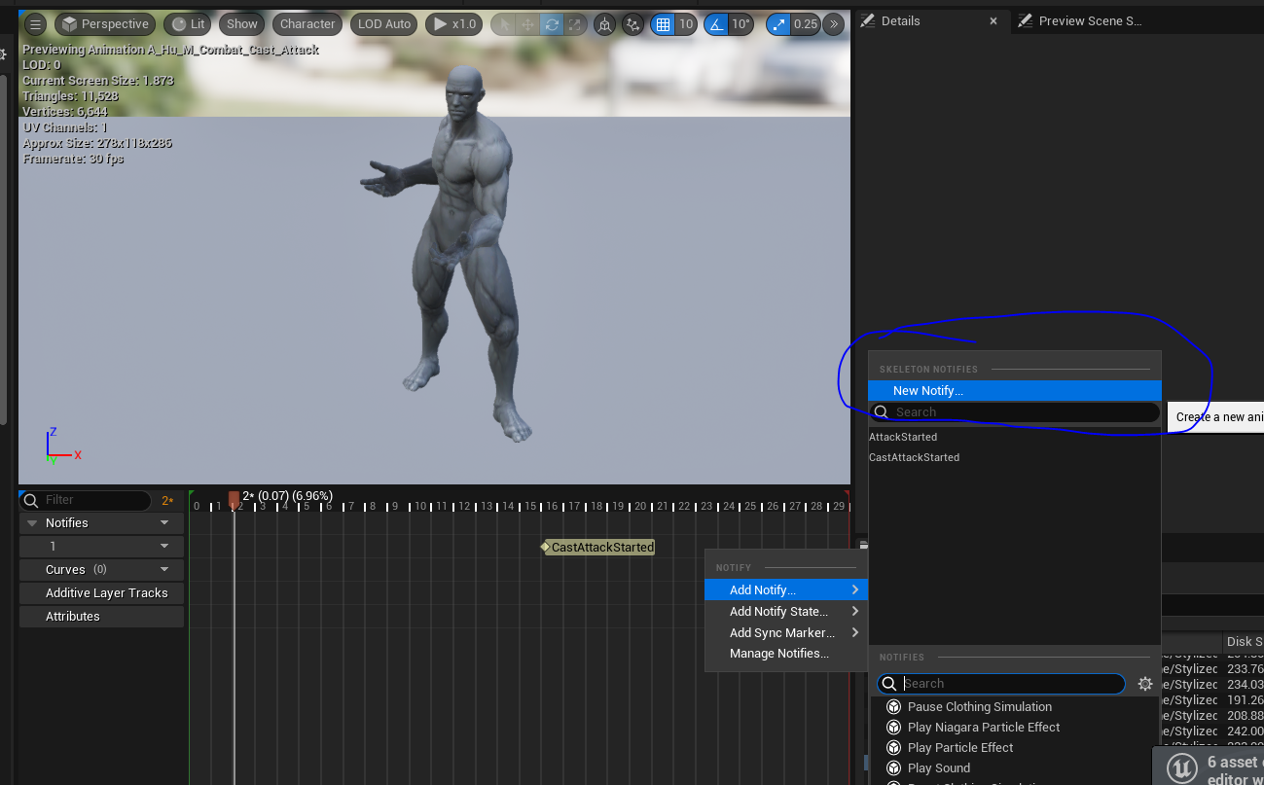
Task: Toggle surface snapping icon
Action: point(633,24)
